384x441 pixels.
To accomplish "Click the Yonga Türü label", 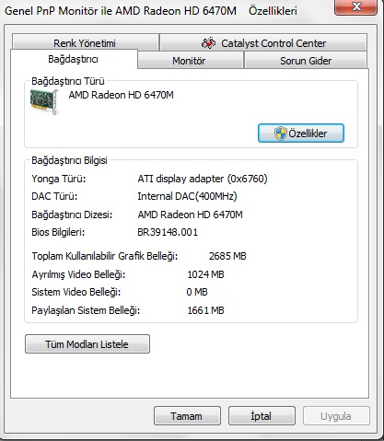I will [59, 179].
